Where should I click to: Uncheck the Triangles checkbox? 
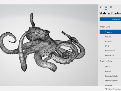102,32
